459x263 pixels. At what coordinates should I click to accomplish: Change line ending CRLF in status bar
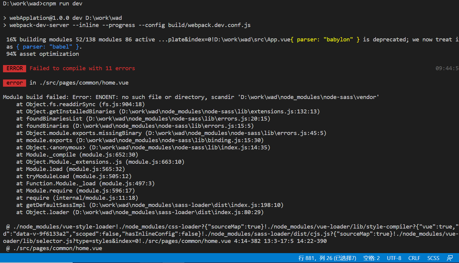click(414, 258)
